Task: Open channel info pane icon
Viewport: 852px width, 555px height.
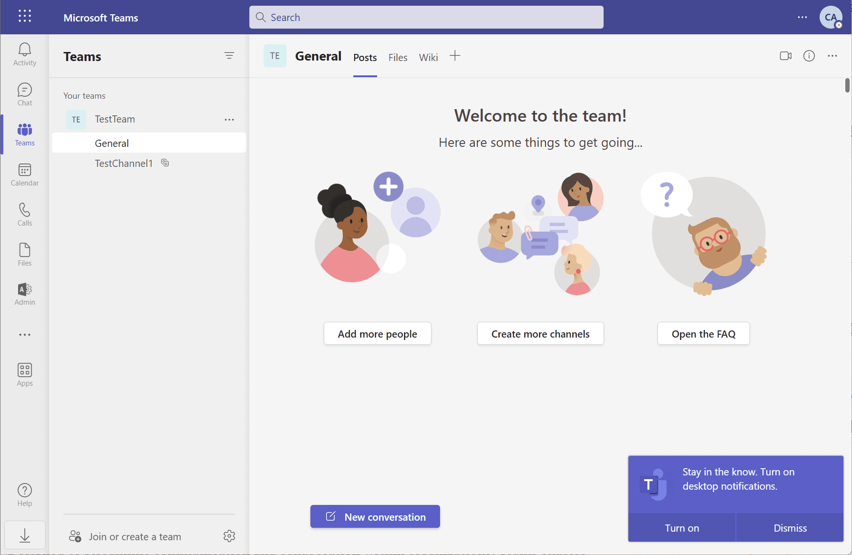Action: click(x=809, y=56)
